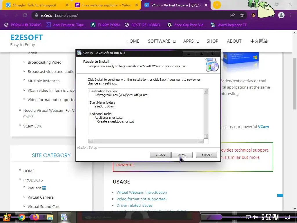Open BEST OF HORRO... bookmark
The height and width of the screenshot is (223, 297).
pos(144,25)
